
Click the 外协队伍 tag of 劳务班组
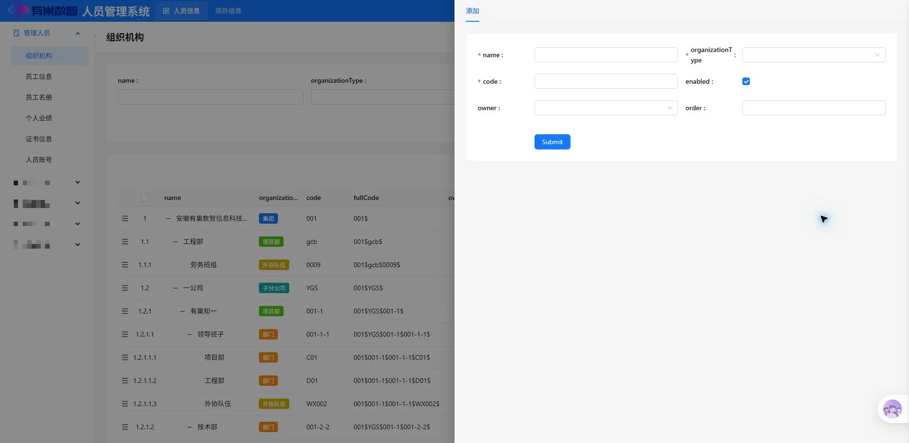(x=274, y=265)
